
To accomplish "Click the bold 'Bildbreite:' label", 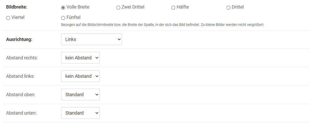I will (x=17, y=7).
